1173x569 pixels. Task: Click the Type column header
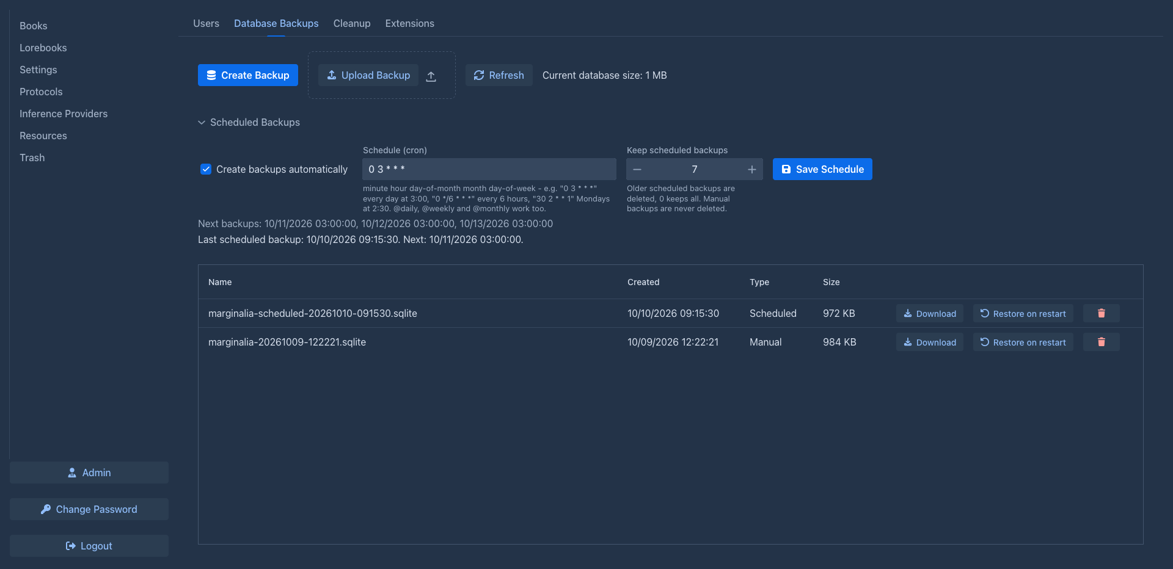(x=759, y=282)
